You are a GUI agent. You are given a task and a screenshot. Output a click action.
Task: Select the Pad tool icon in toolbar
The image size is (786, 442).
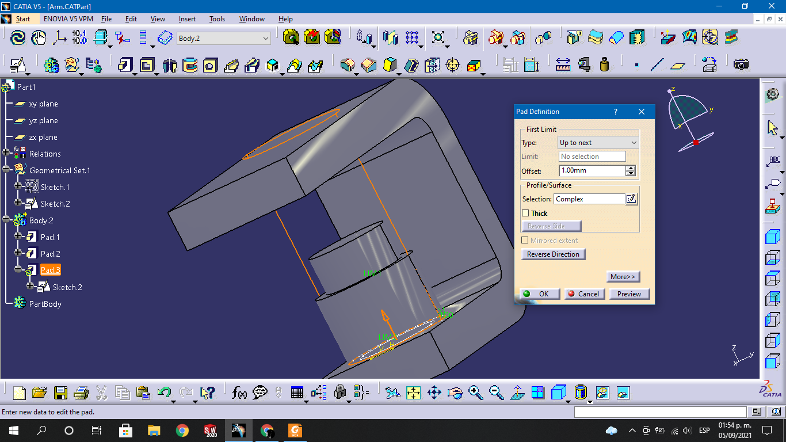pyautogui.click(x=125, y=65)
